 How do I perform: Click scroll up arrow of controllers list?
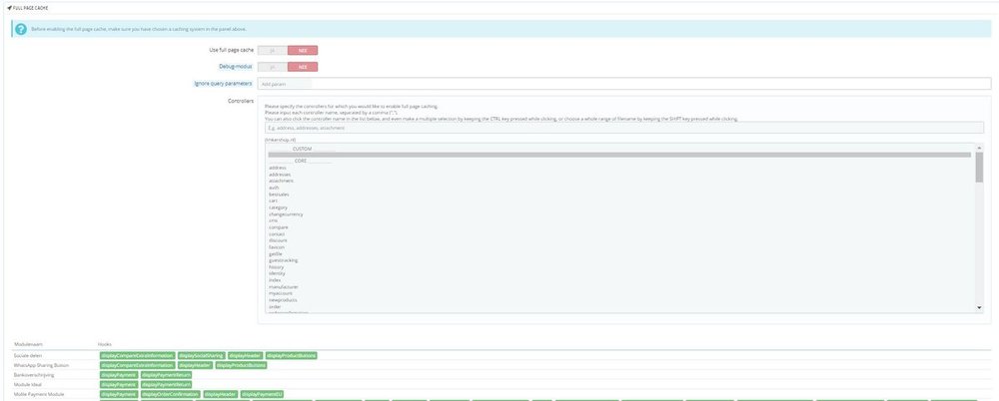click(x=979, y=148)
